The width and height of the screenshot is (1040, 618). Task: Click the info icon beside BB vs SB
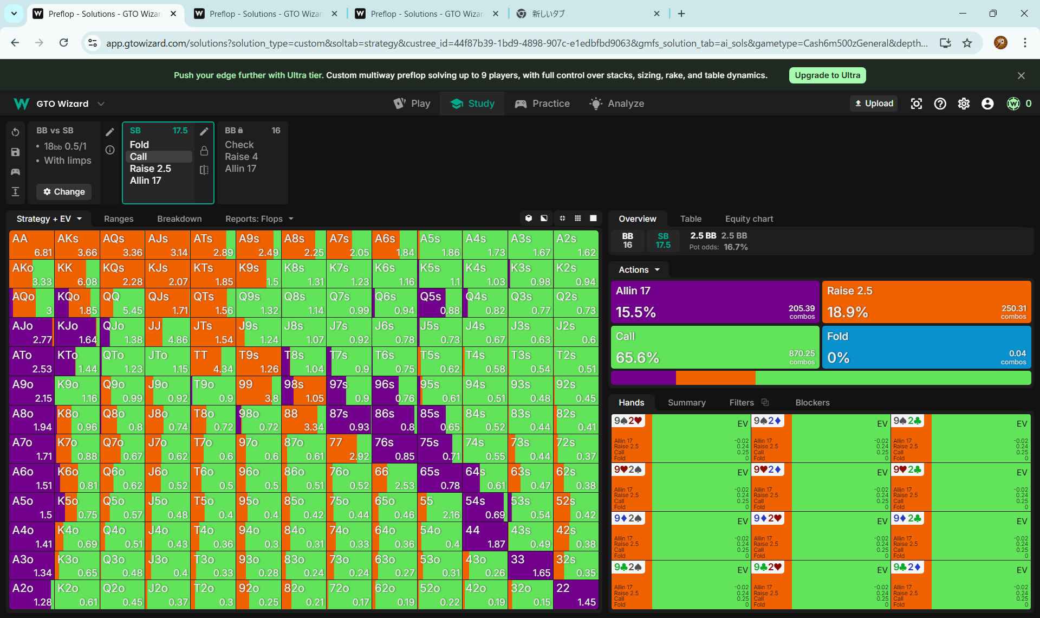(110, 150)
